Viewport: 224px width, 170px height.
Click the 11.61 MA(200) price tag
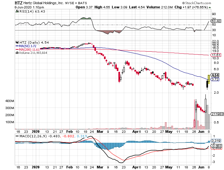tap(216, 55)
